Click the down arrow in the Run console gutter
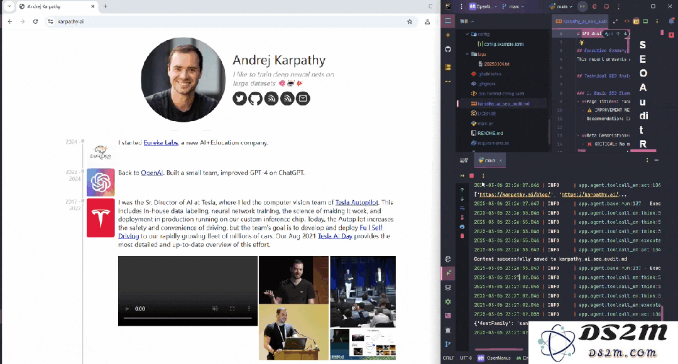Image resolution: width=678 pixels, height=364 pixels. (462, 199)
